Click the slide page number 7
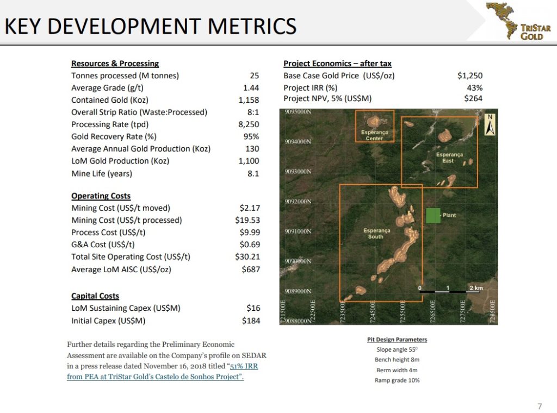Screen dimensions: 557x413 click(x=540, y=406)
